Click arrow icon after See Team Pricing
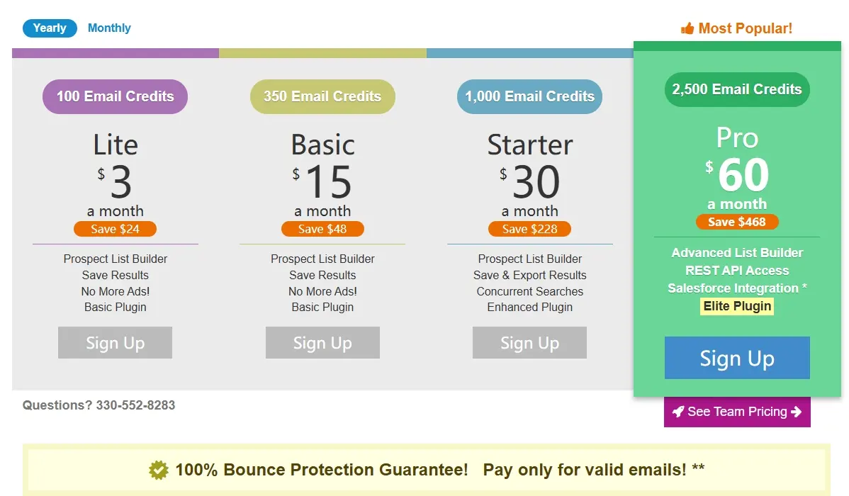849x496 pixels. point(797,412)
